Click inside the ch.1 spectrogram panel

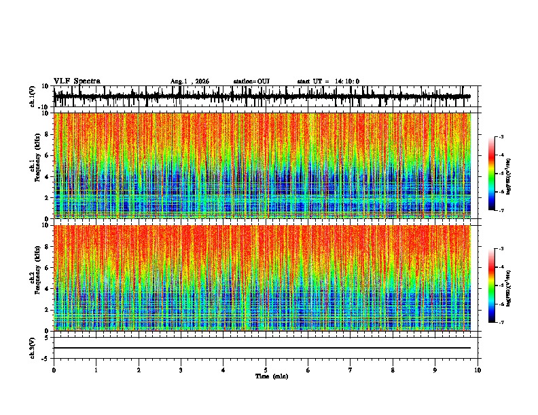[x=262, y=165]
